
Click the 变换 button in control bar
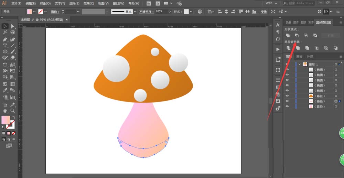tap(264, 11)
